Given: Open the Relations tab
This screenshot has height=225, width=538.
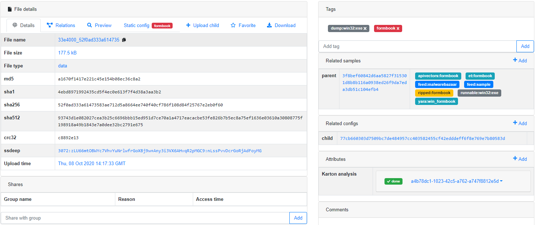Looking at the screenshot, I should click(61, 25).
